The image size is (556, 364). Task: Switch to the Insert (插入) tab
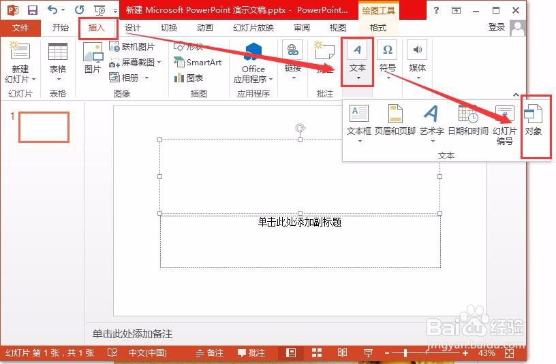(x=97, y=28)
